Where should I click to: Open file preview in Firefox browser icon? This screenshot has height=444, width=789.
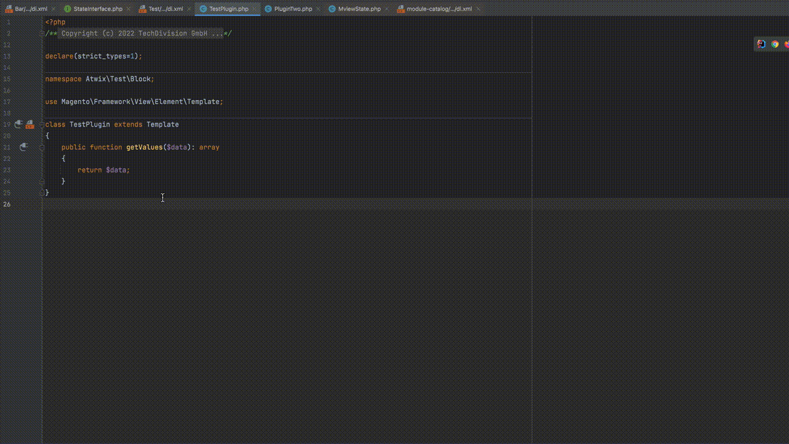click(787, 44)
